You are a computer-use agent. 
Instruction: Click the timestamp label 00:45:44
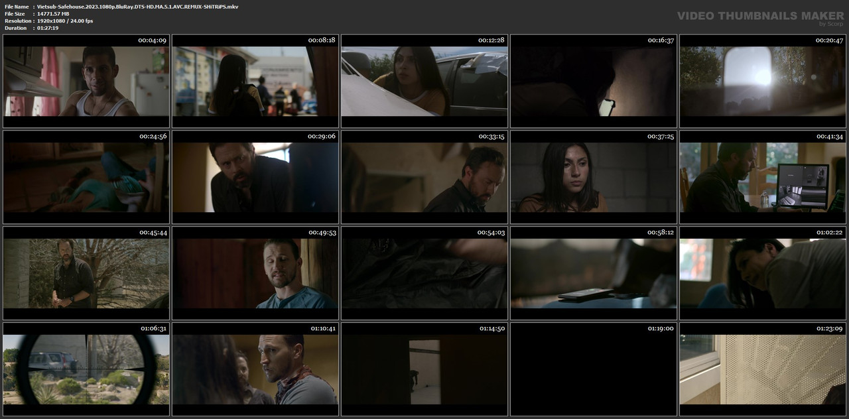coord(153,233)
